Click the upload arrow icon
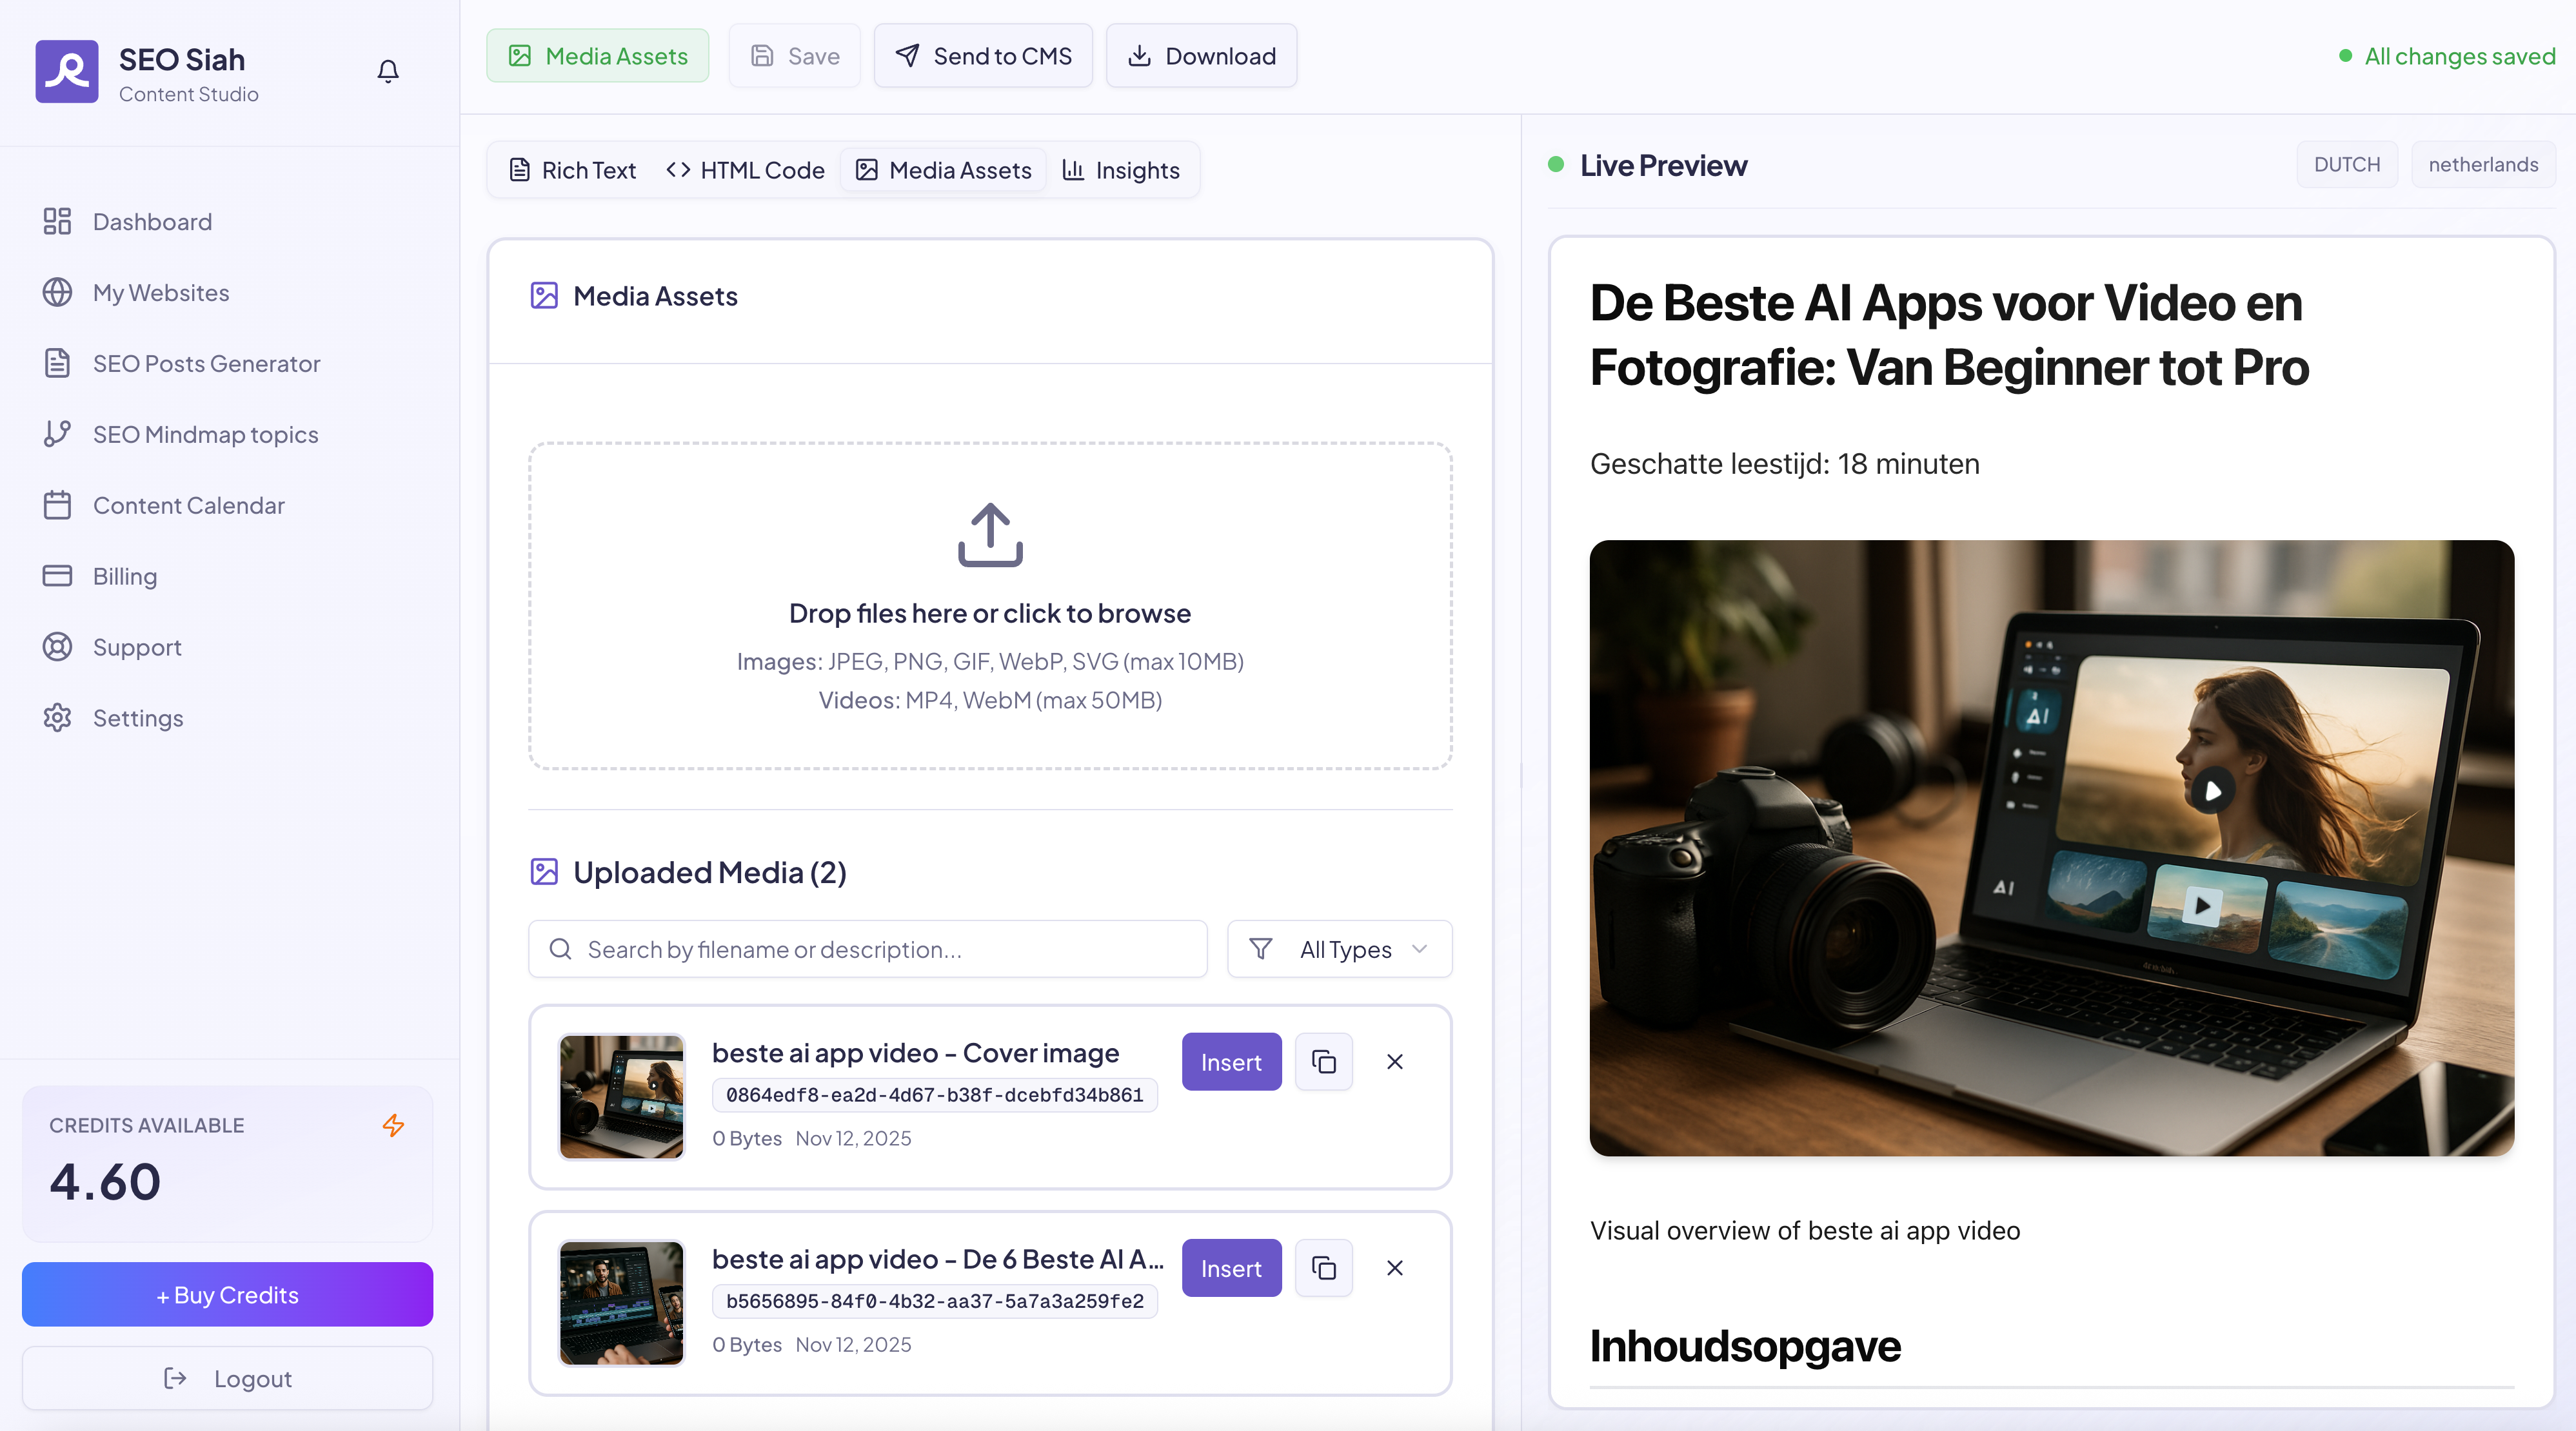This screenshot has height=1431, width=2576. coord(990,534)
